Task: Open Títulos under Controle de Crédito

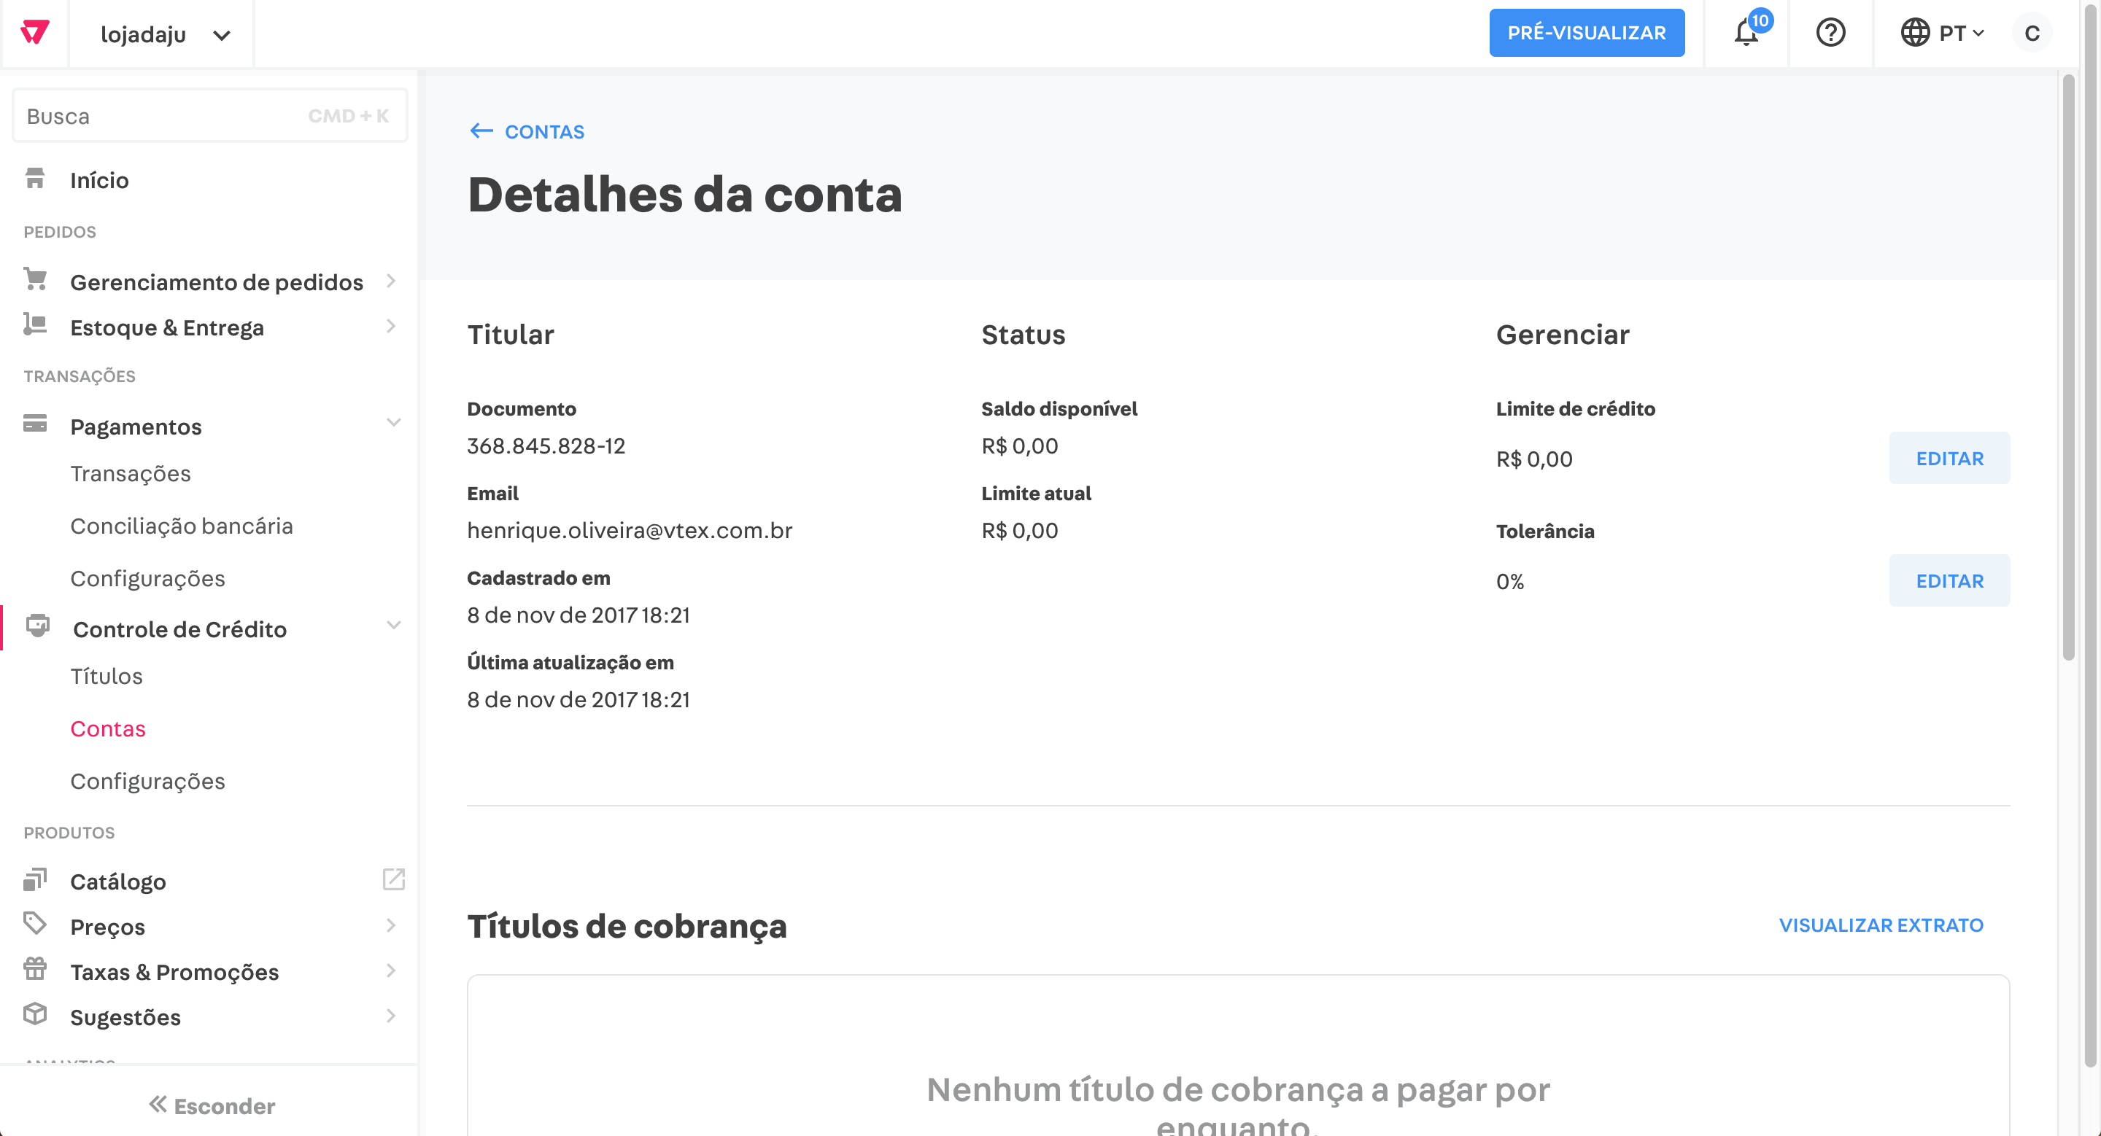Action: pos(106,677)
